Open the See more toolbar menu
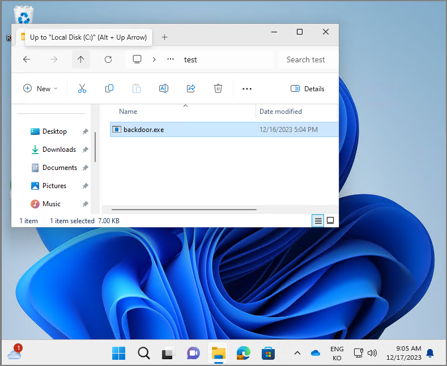Image resolution: width=447 pixels, height=366 pixels. pyautogui.click(x=247, y=88)
